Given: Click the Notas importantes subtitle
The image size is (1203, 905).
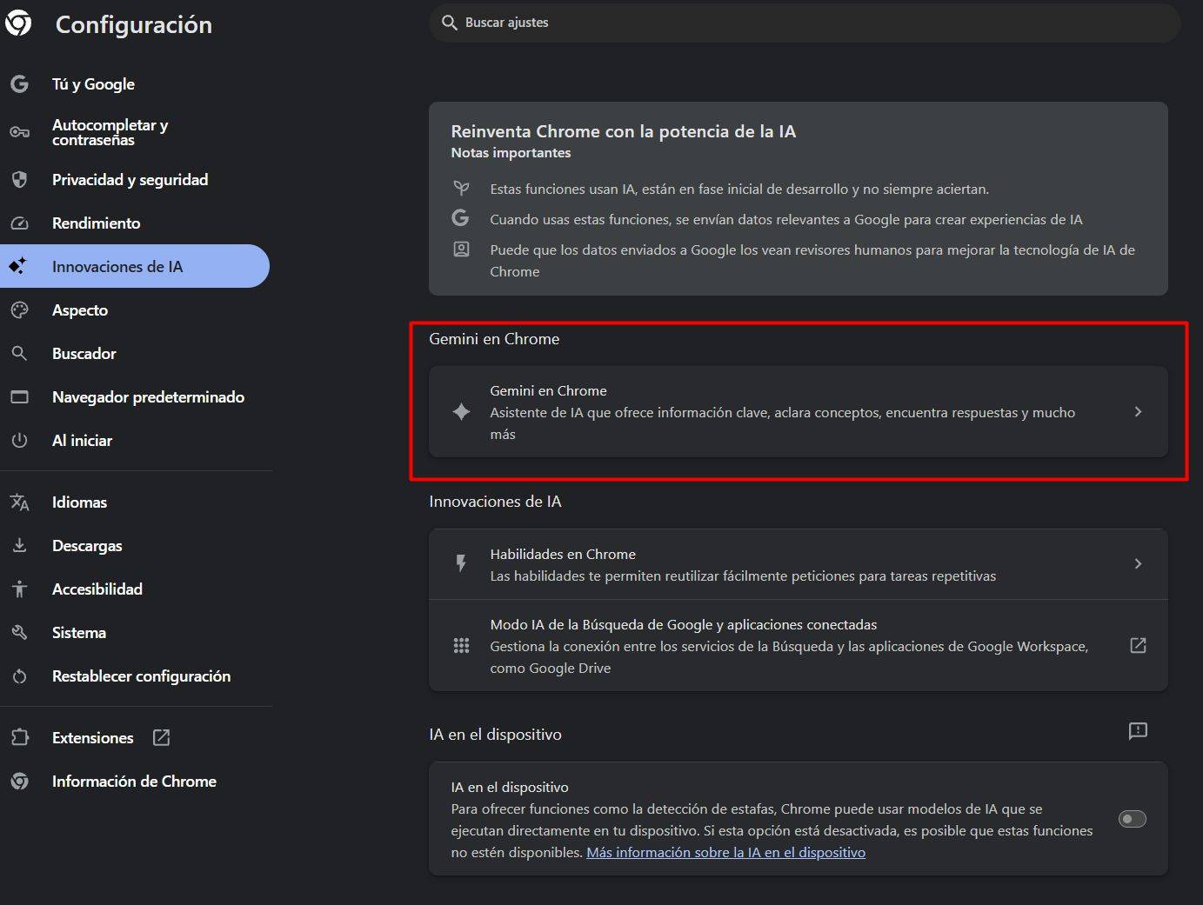Looking at the screenshot, I should [511, 153].
